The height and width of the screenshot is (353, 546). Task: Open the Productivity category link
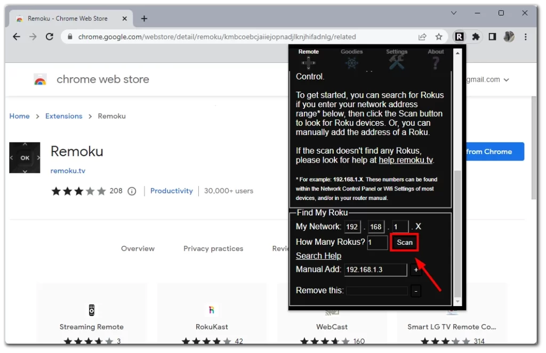pos(172,191)
